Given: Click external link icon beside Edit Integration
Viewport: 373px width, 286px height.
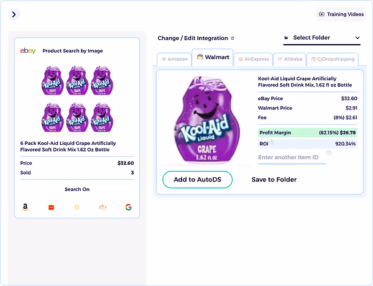Looking at the screenshot, I should click(233, 38).
